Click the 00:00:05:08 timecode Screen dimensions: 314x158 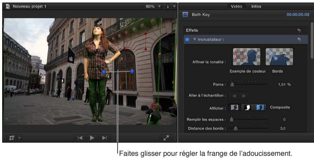coord(298,15)
